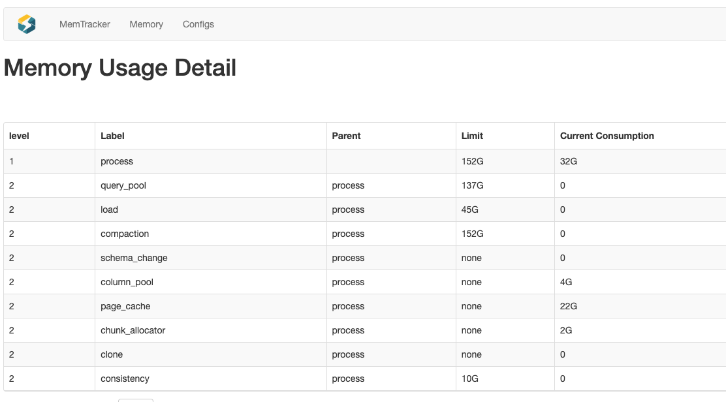Click the Memory Usage Detail heading
The width and height of the screenshot is (726, 402).
[120, 68]
